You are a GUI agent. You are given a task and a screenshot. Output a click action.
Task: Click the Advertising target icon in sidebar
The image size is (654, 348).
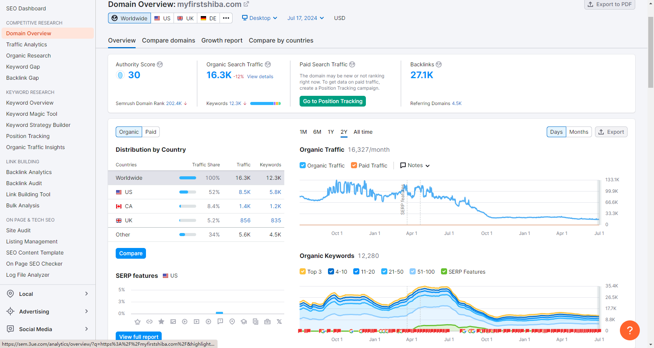(x=11, y=312)
